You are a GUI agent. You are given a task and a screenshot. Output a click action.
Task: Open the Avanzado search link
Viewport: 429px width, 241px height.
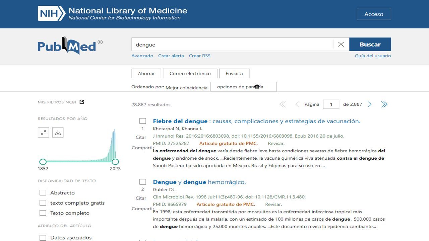point(142,56)
